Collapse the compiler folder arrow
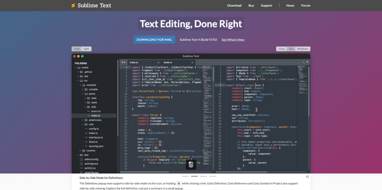382x190 pixels. point(80,85)
